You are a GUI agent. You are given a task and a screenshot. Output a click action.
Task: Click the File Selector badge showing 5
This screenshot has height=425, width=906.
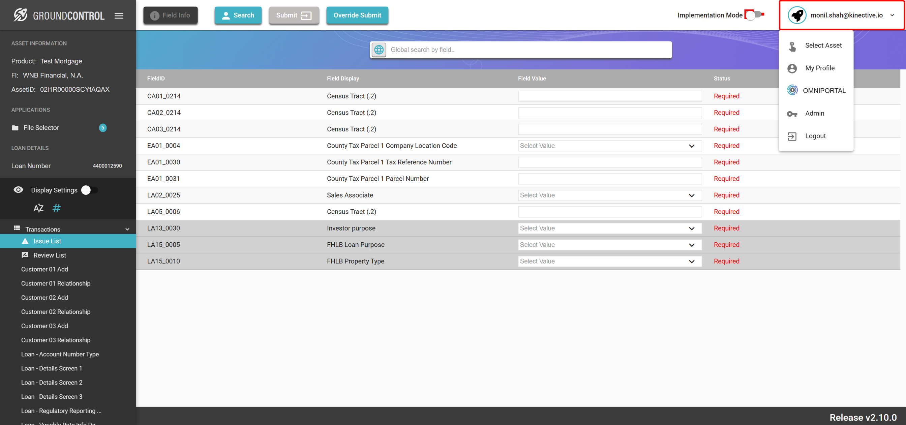click(x=103, y=128)
